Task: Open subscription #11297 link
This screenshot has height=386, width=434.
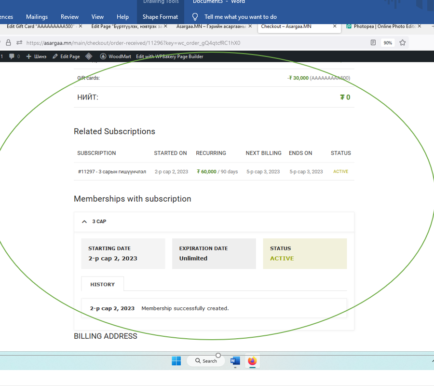Action: 112,172
